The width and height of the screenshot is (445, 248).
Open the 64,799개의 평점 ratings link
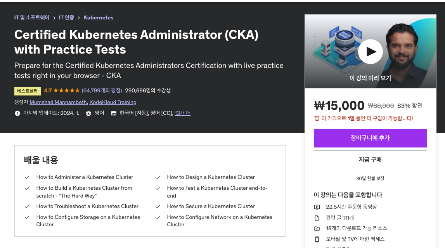(x=102, y=90)
